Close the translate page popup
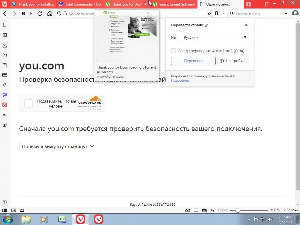This screenshot has height=225, width=300. 246,25
